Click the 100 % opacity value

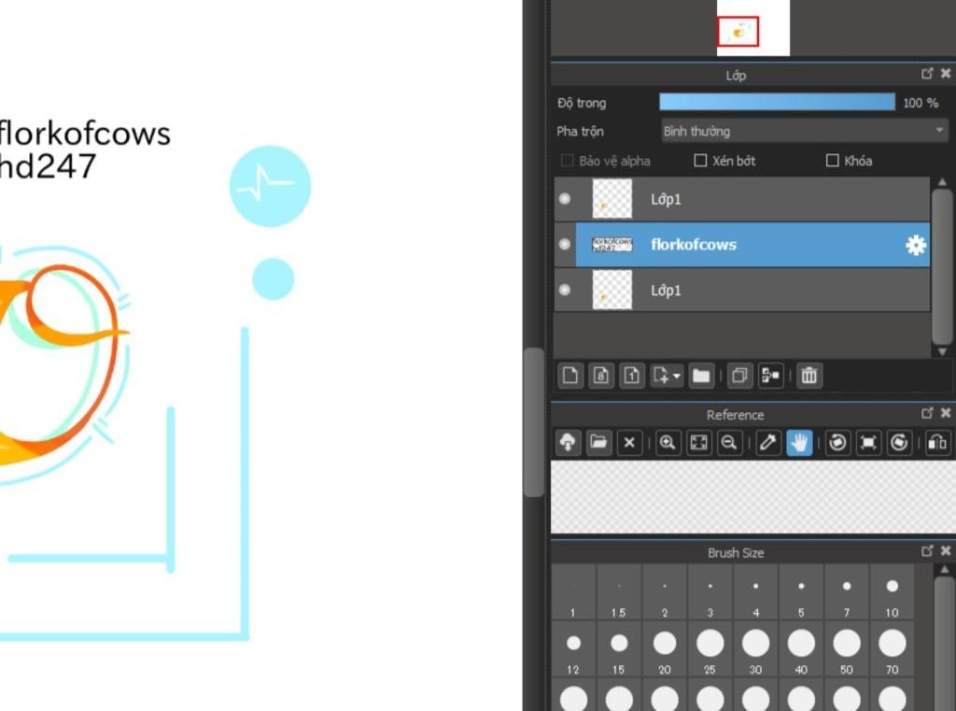(921, 103)
